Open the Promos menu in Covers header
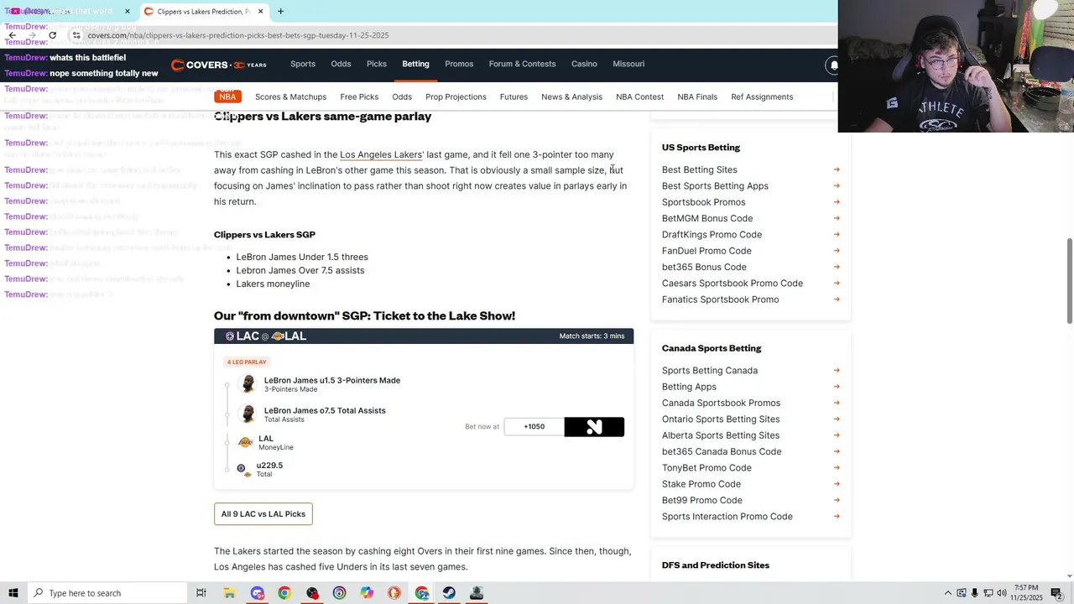This screenshot has height=604, width=1074. (459, 64)
